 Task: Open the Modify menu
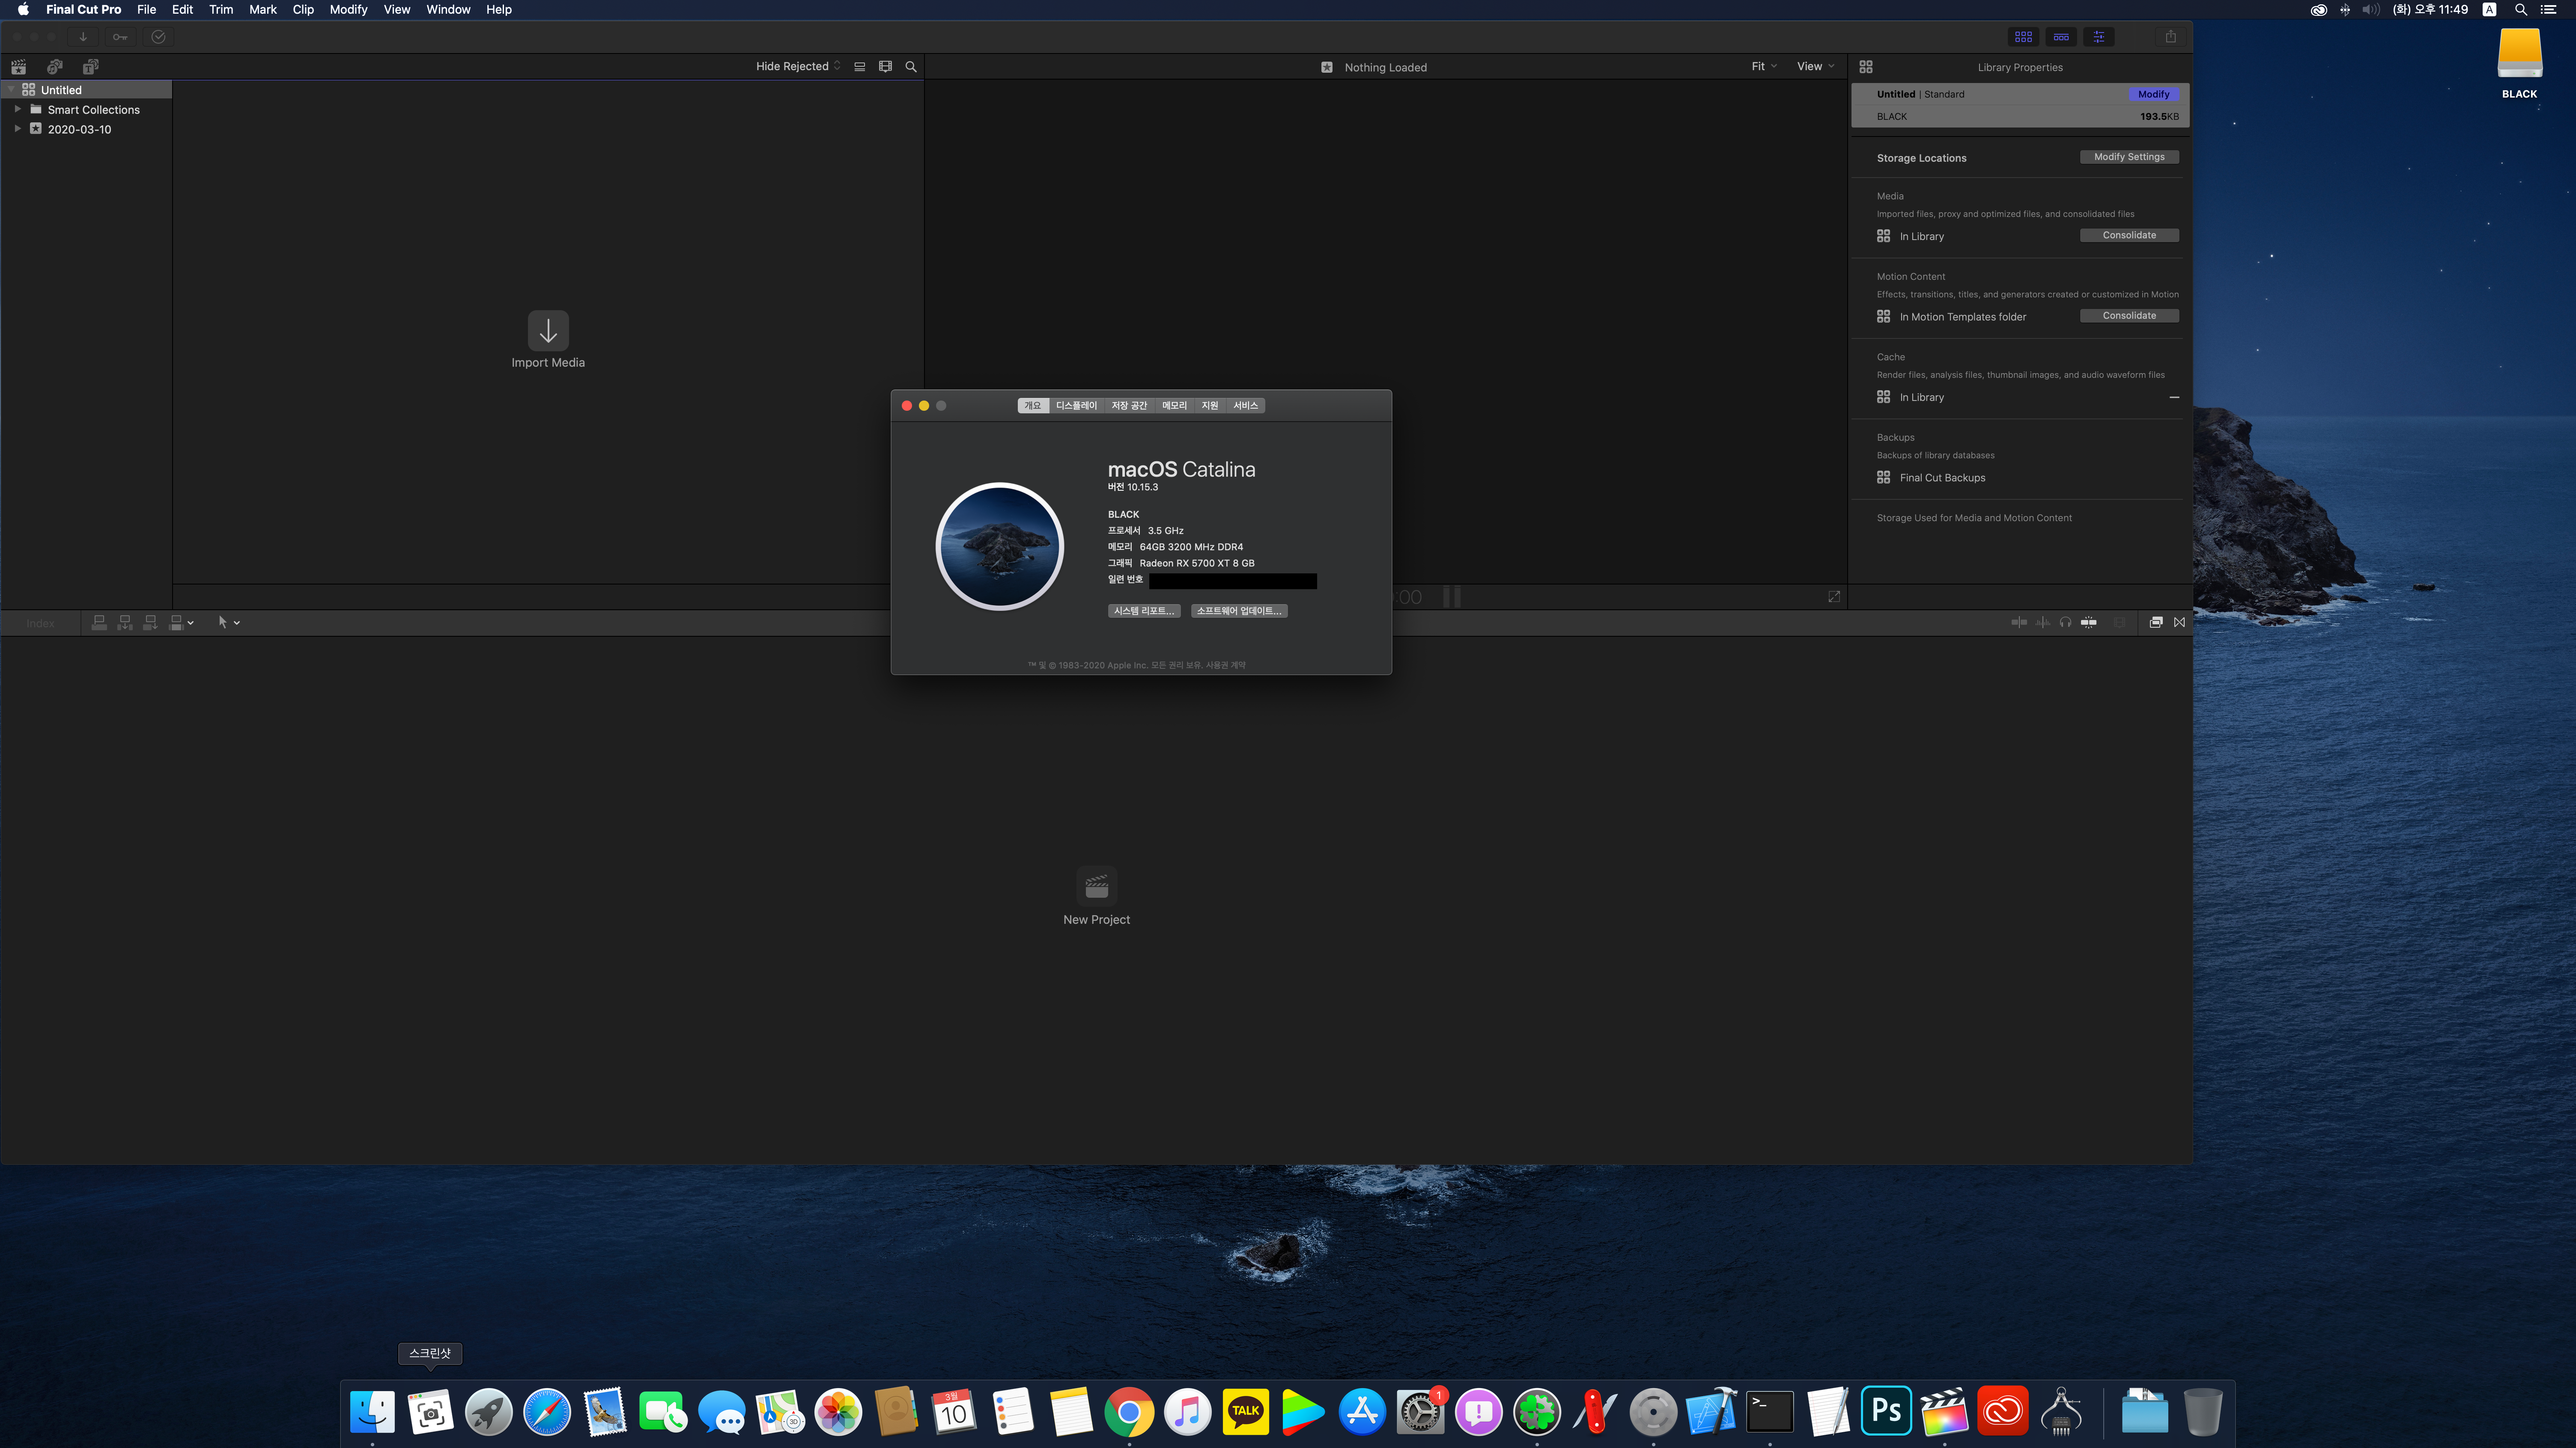[349, 9]
